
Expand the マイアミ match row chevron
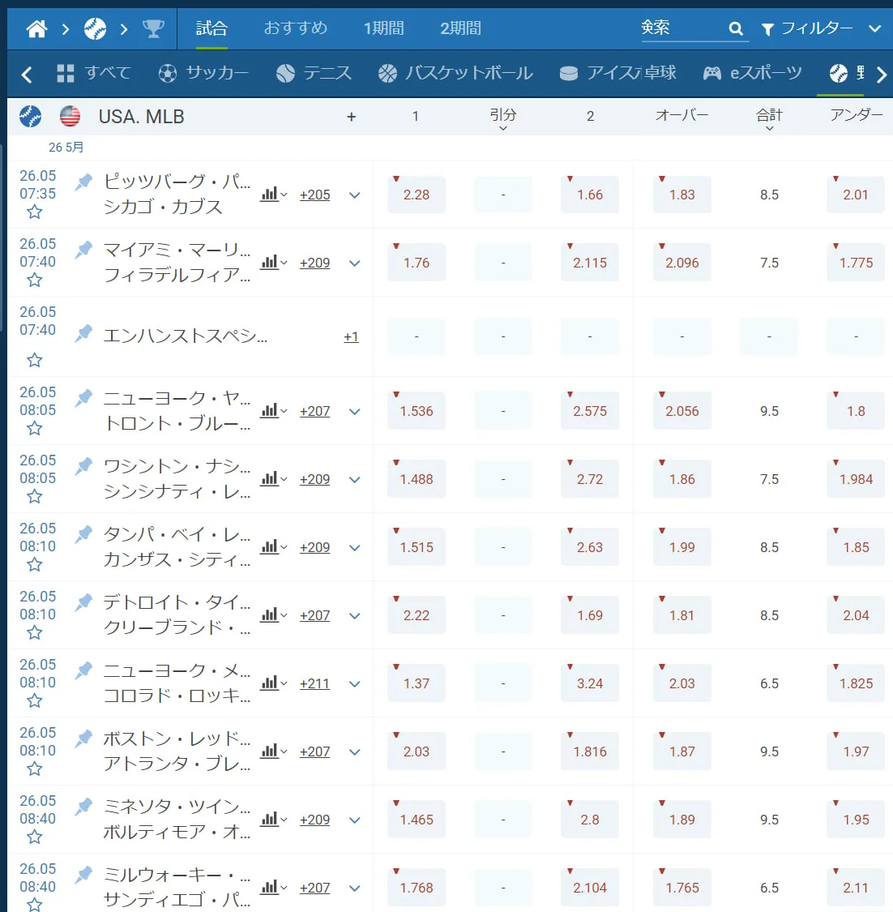tap(355, 263)
